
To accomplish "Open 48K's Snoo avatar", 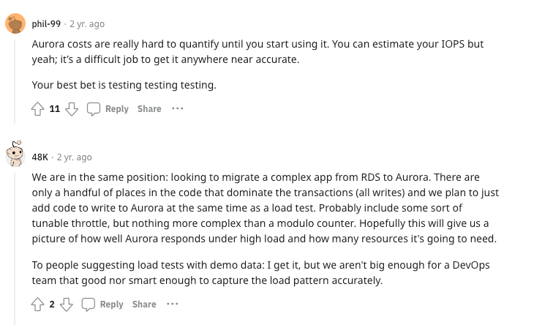I will (15, 154).
